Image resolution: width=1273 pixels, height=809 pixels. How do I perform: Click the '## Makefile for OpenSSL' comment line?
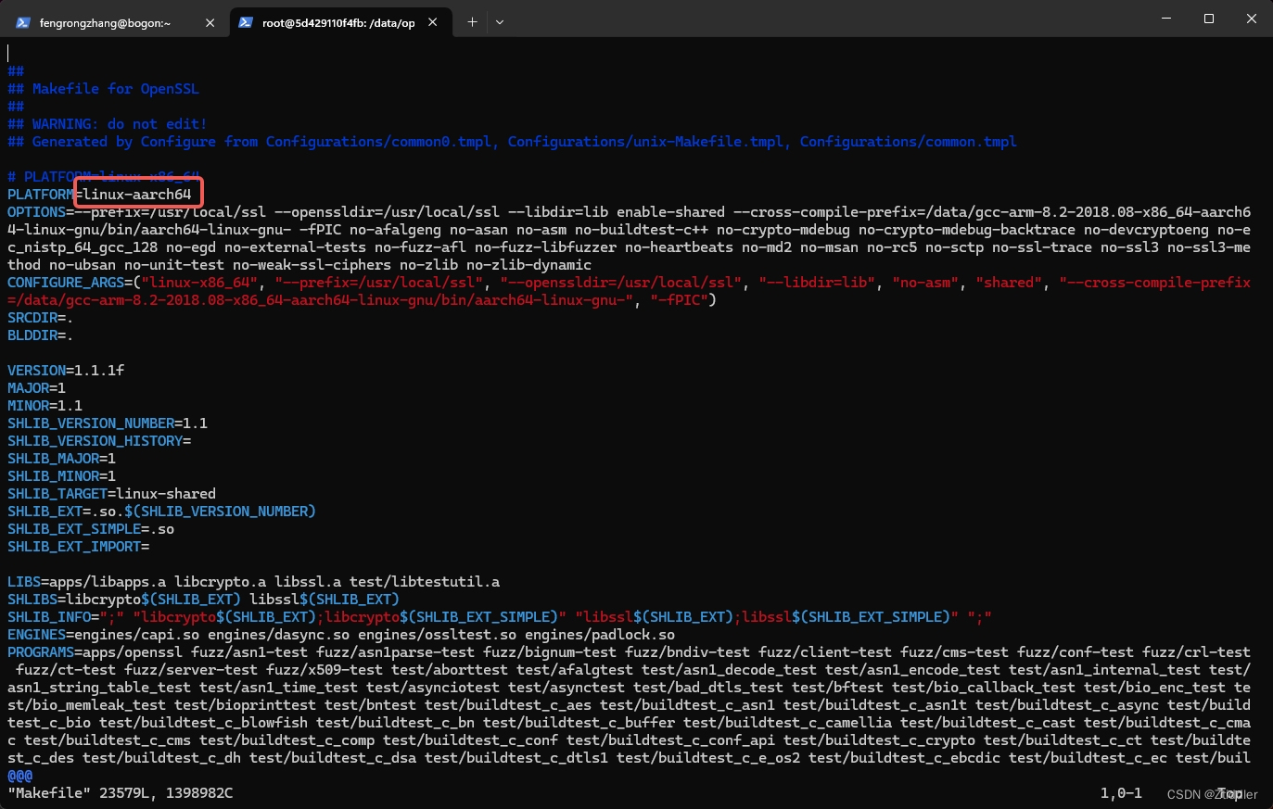(103, 89)
